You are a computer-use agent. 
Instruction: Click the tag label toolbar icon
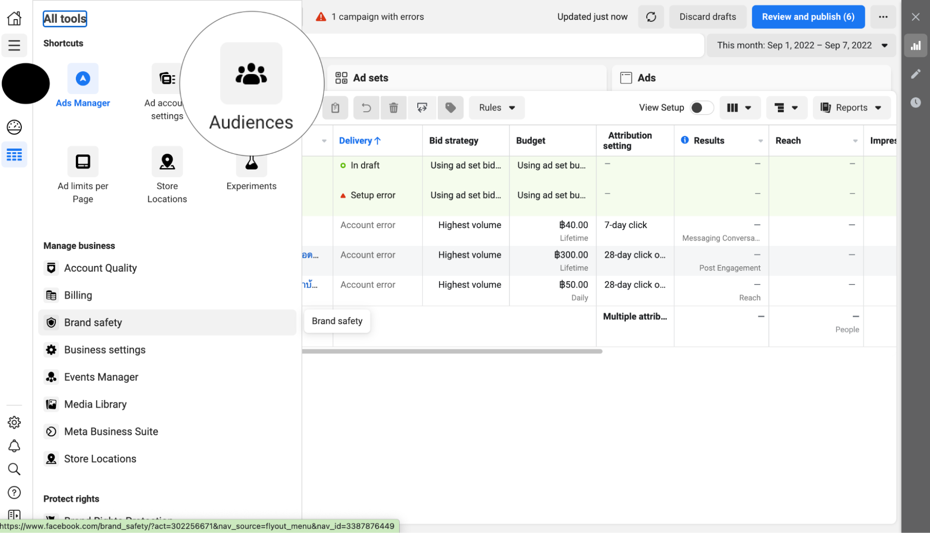click(x=450, y=108)
